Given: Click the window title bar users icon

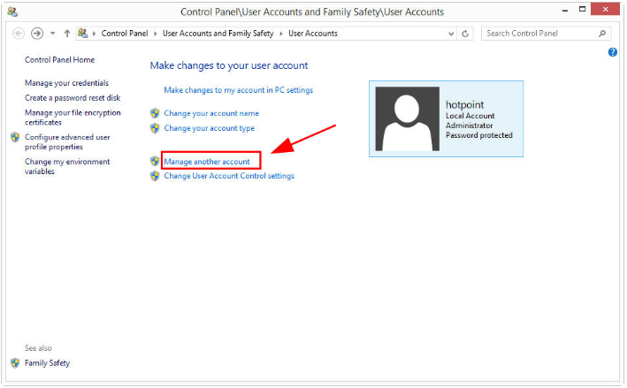Looking at the screenshot, I should pos(12,11).
